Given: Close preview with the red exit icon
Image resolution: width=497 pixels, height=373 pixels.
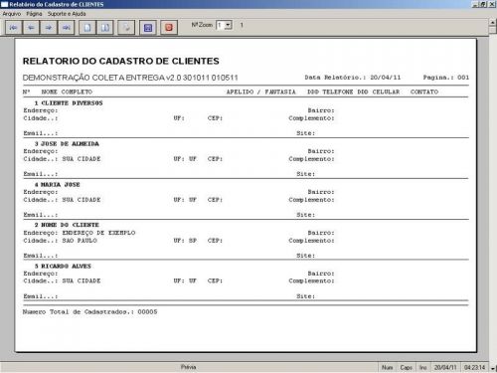Looking at the screenshot, I should point(169,28).
